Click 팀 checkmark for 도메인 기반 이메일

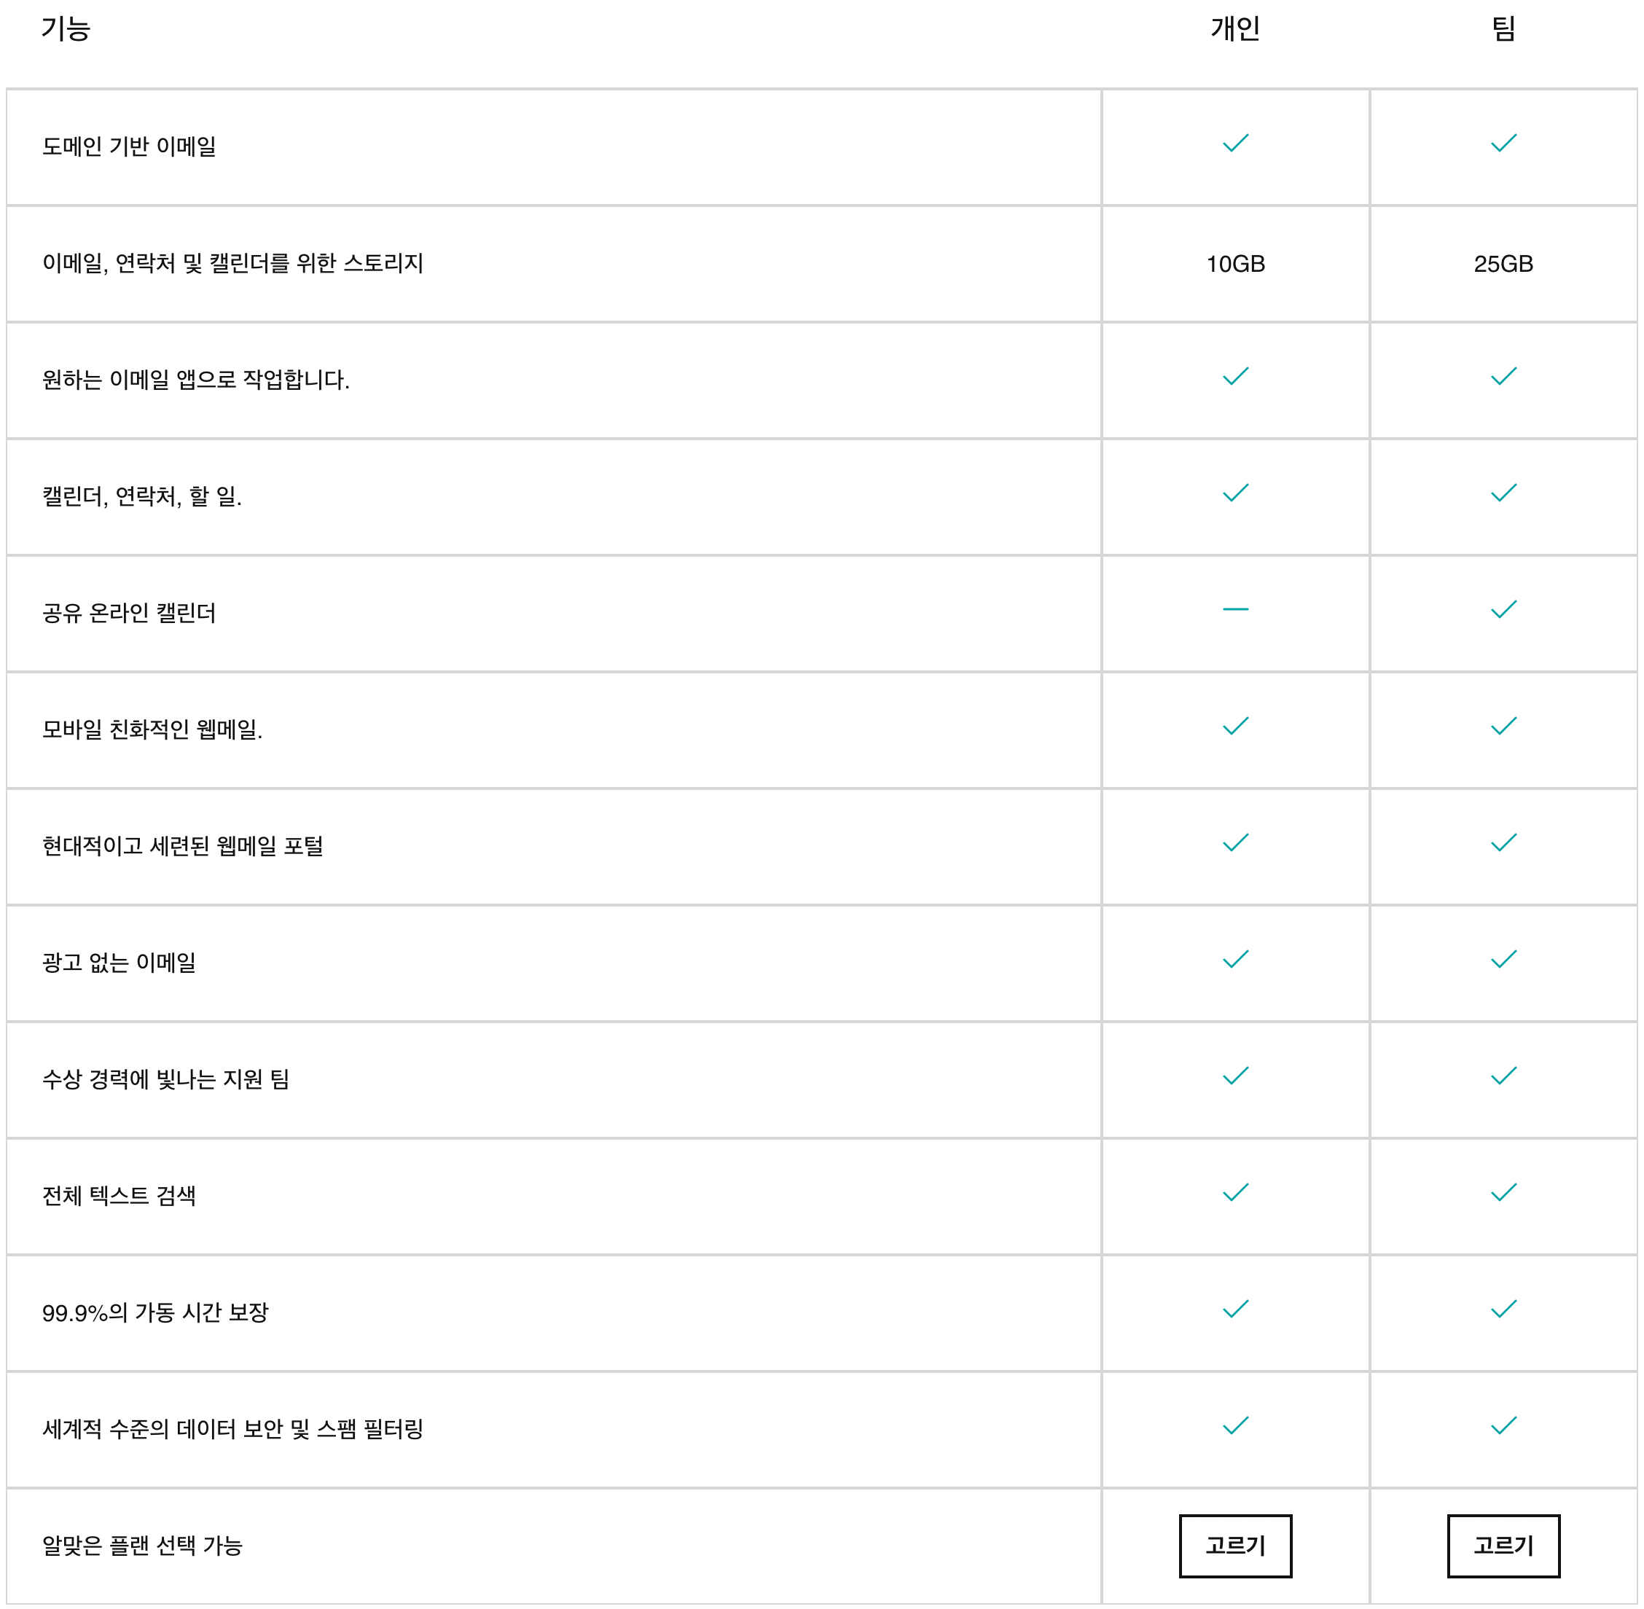(1503, 143)
